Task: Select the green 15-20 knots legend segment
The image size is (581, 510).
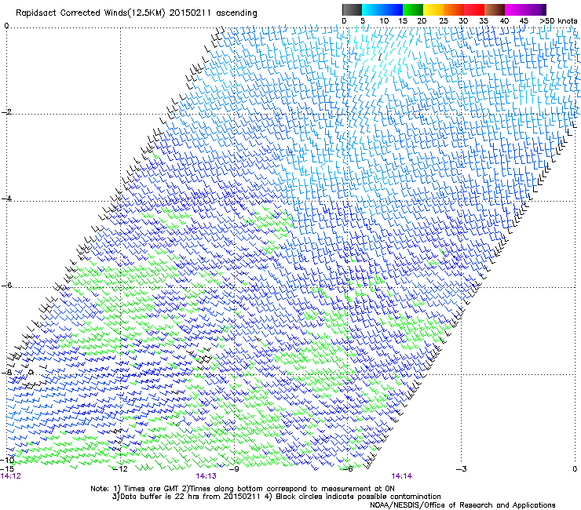Action: [x=413, y=9]
